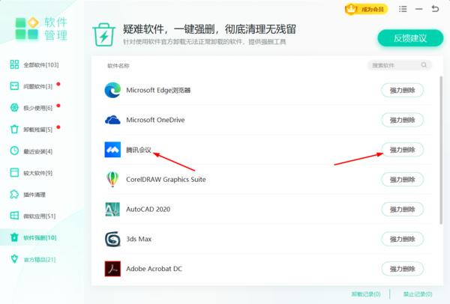Force delete 3ds Max
This screenshot has width=450, height=304.
402,240
